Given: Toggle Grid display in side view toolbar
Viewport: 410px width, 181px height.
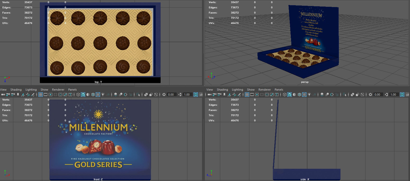Looking at the screenshot, I should (x=247, y=95).
